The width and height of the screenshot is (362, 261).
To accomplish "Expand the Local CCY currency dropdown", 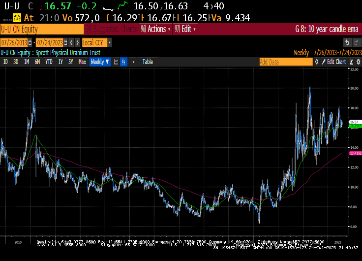I will coord(110,43).
